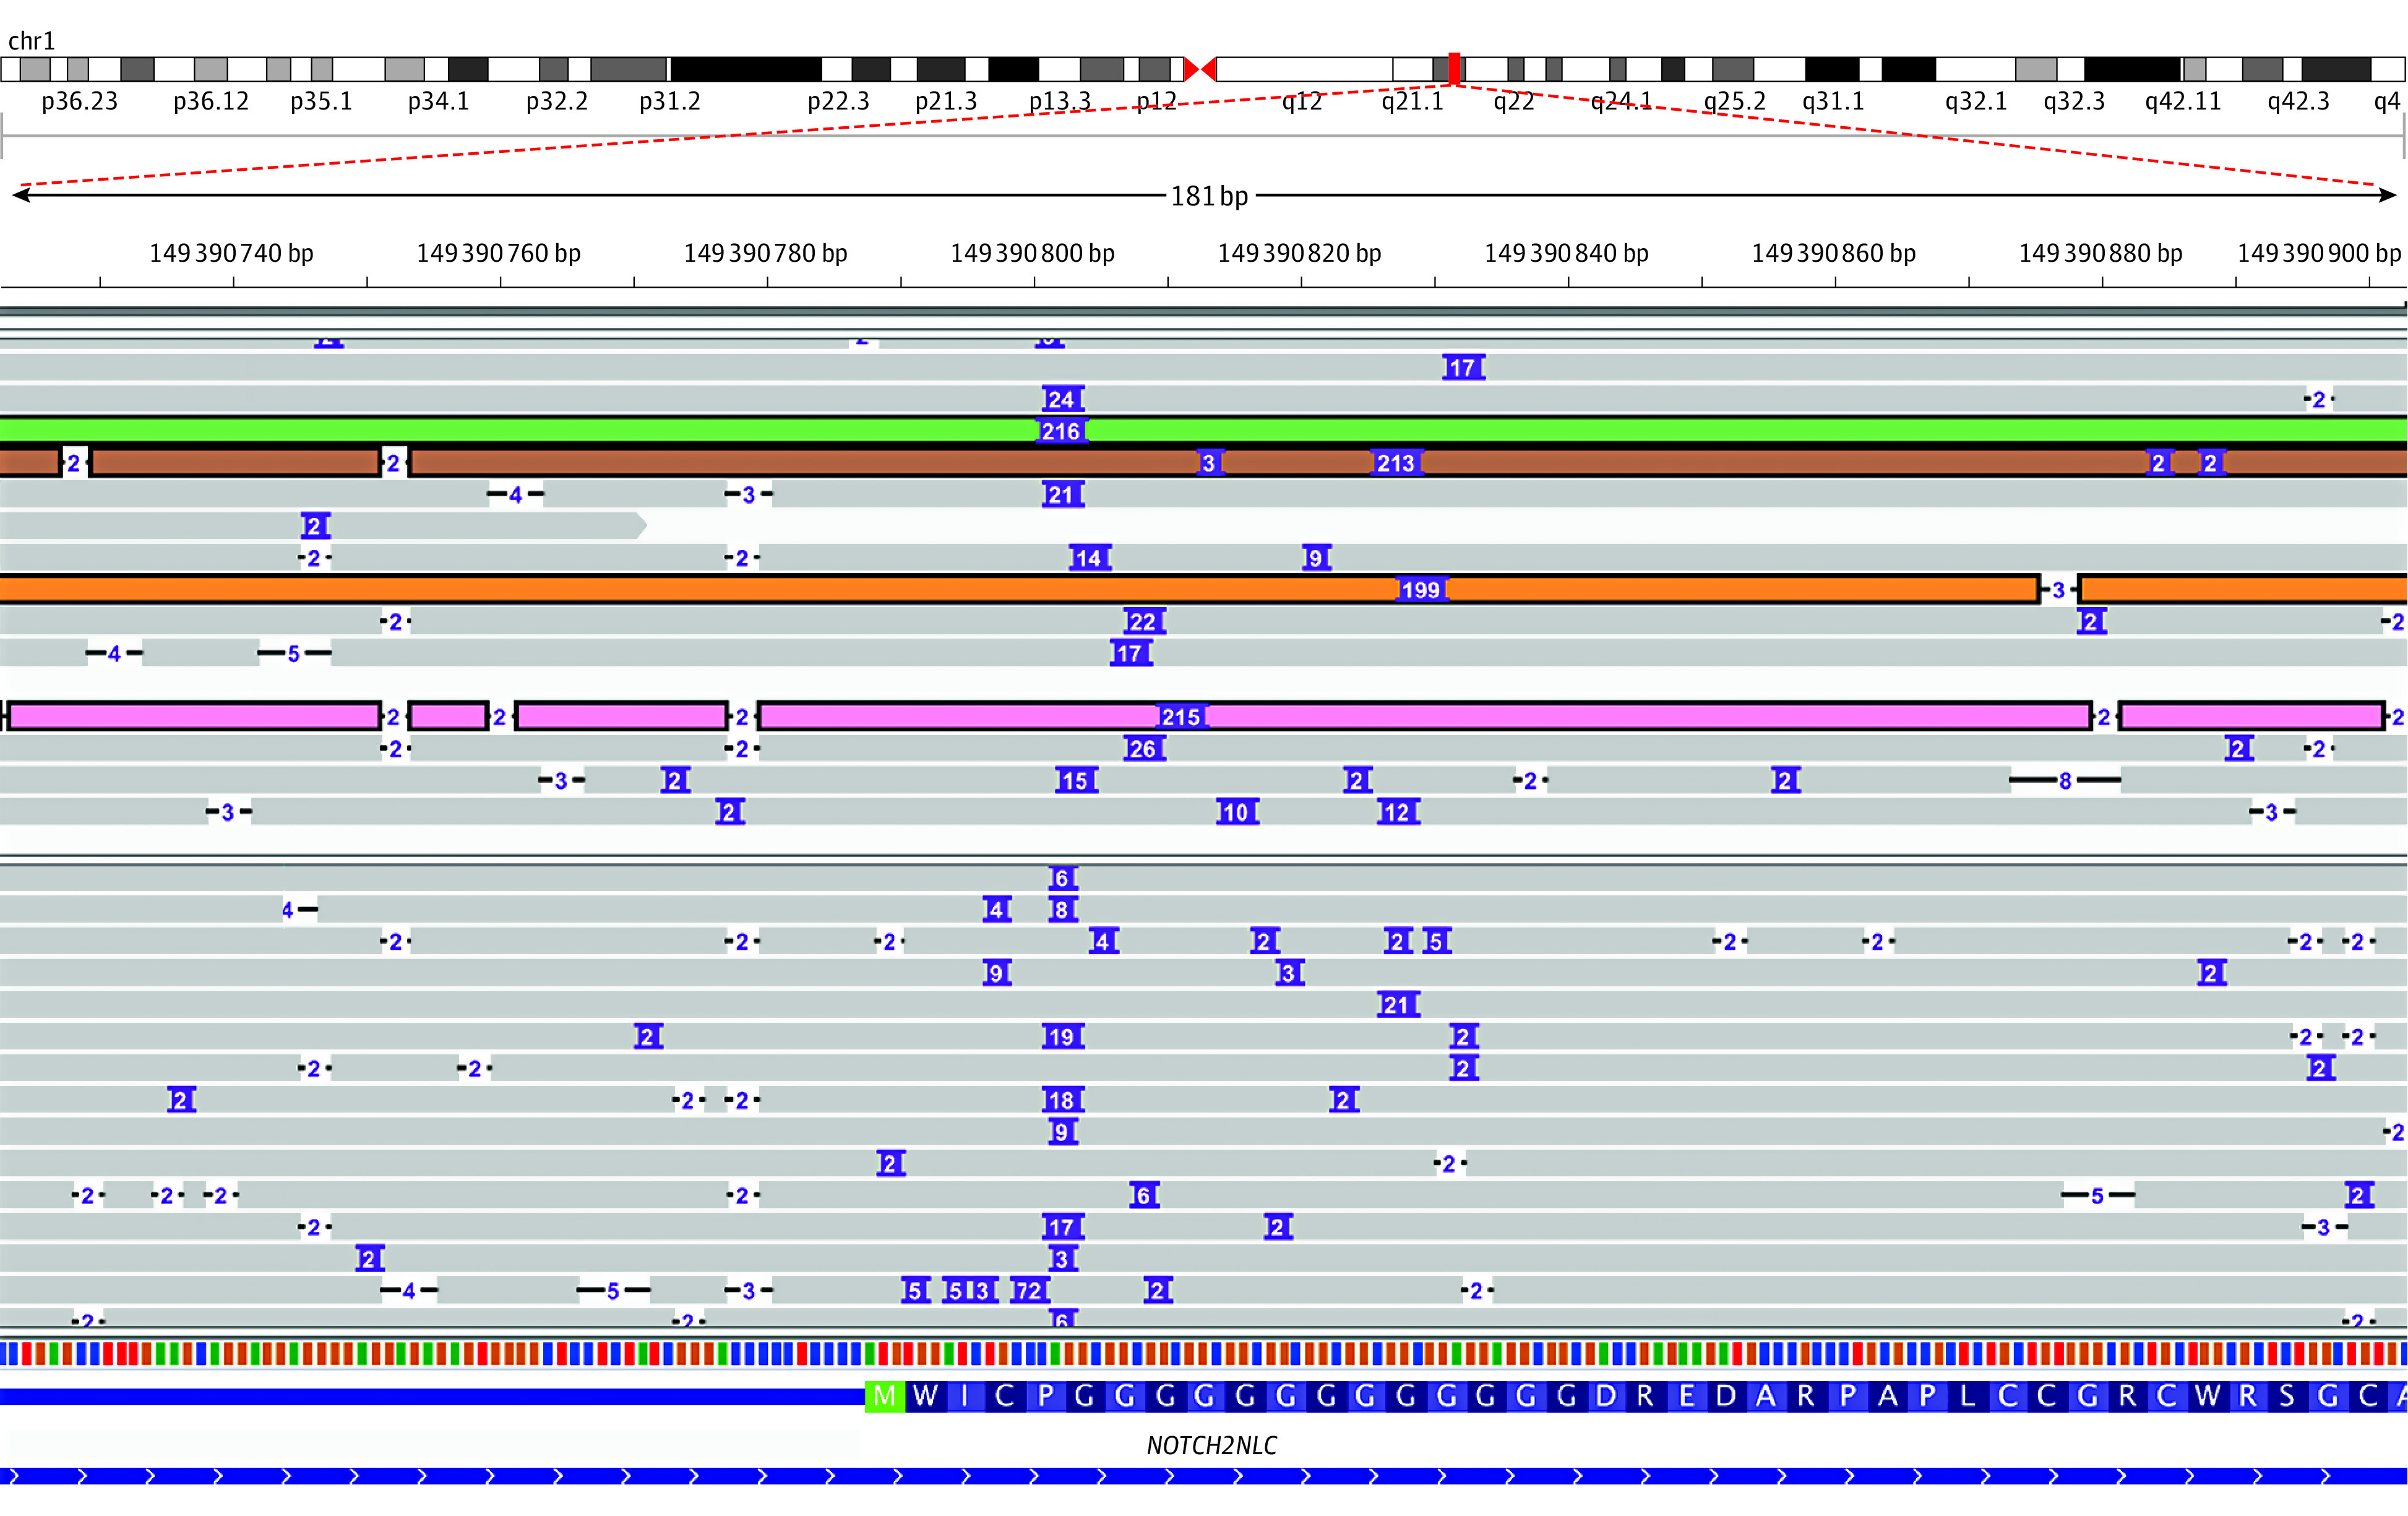This screenshot has width=2408, height=1516.
Task: Click the 26 bp insertion marker
Action: tap(1144, 748)
